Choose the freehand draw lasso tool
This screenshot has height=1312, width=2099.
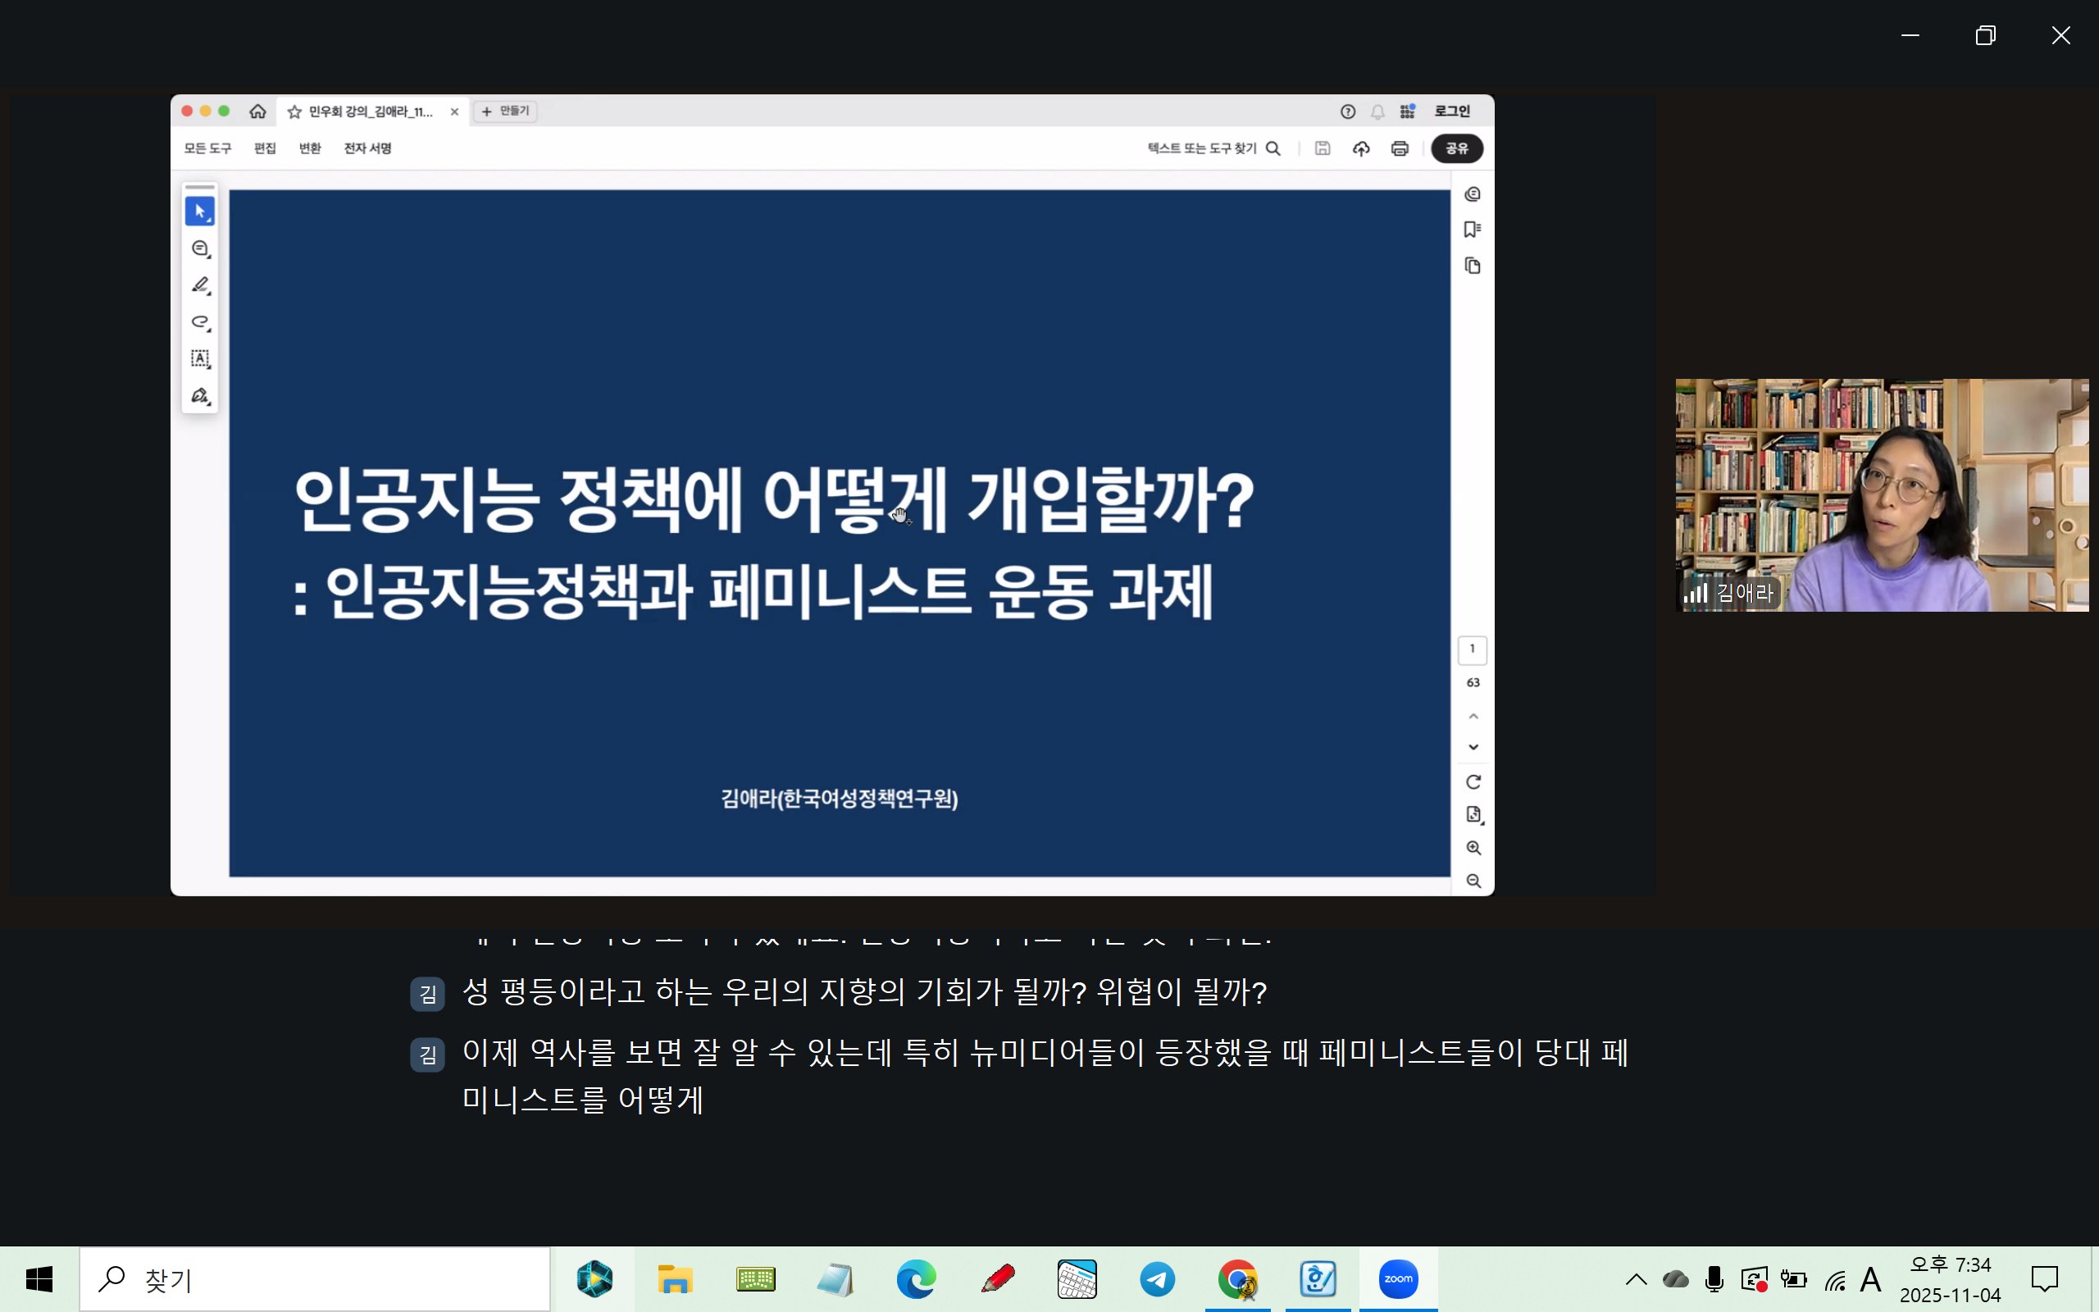click(x=200, y=322)
